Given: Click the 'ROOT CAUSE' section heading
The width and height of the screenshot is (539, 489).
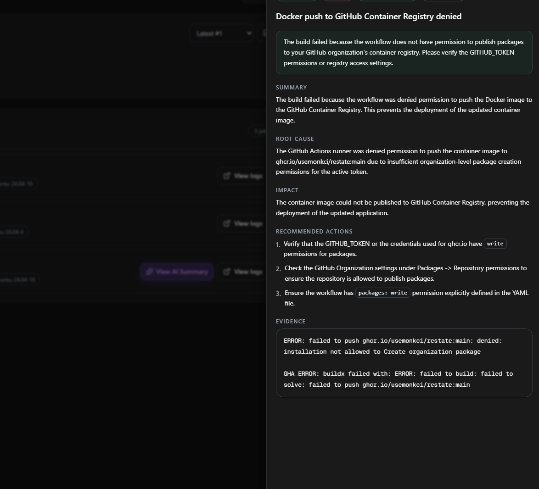Looking at the screenshot, I should pyautogui.click(x=295, y=139).
